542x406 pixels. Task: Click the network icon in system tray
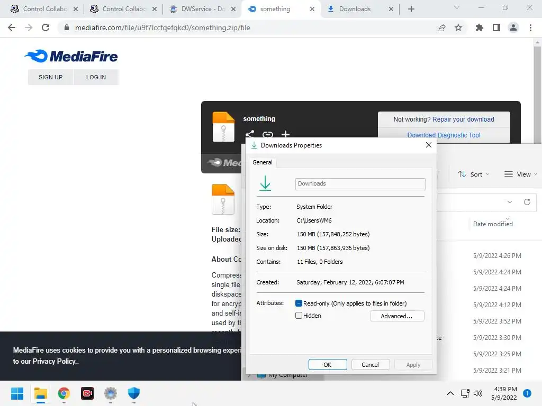pyautogui.click(x=465, y=393)
